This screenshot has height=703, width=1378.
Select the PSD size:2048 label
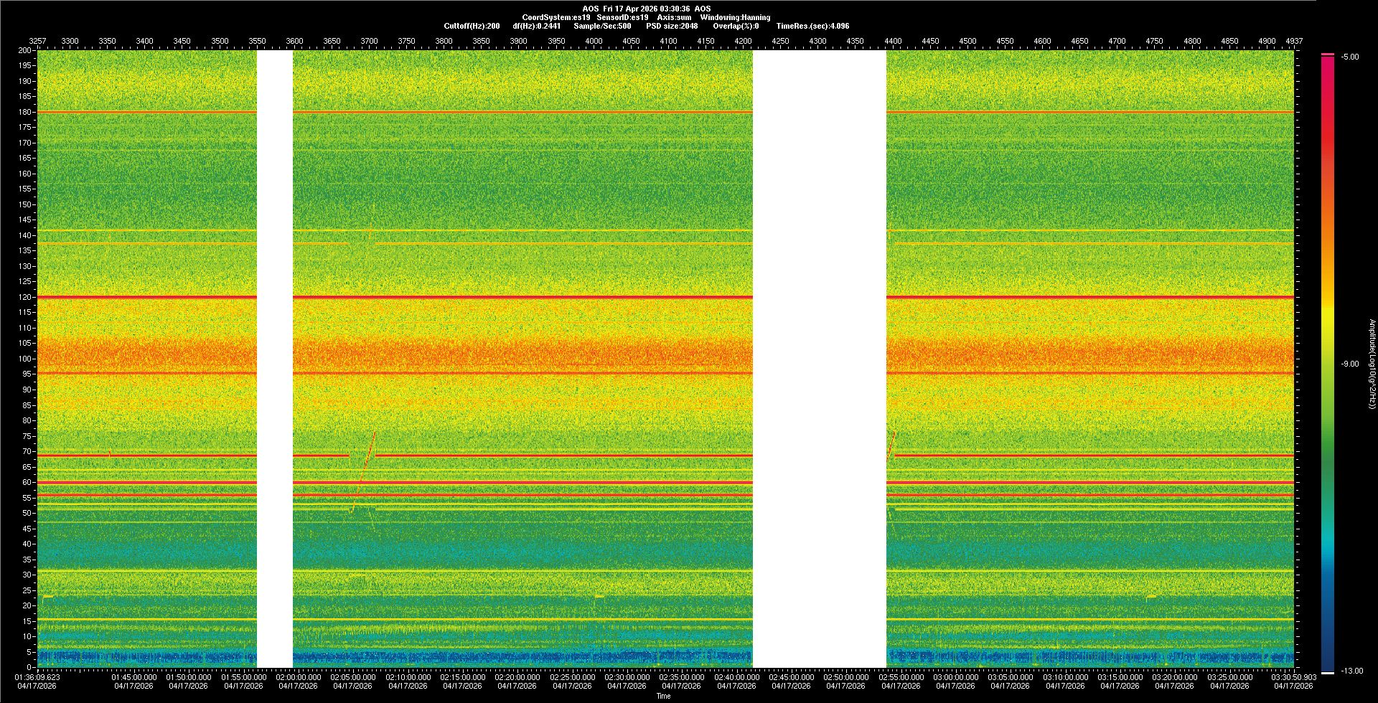(x=672, y=27)
